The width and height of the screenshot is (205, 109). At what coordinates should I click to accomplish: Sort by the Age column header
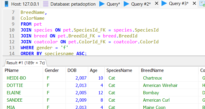96,70
